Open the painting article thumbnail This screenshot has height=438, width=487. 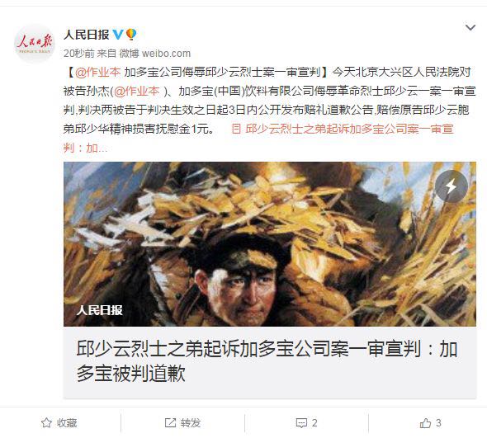click(270, 244)
